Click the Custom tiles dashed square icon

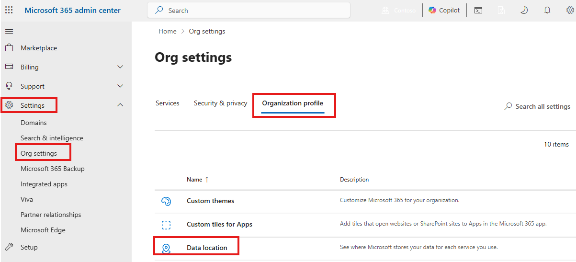166,225
